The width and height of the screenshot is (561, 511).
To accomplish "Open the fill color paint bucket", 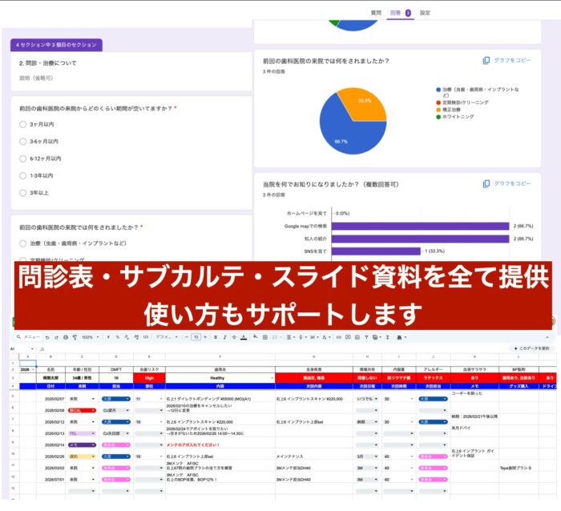I will pos(256,337).
